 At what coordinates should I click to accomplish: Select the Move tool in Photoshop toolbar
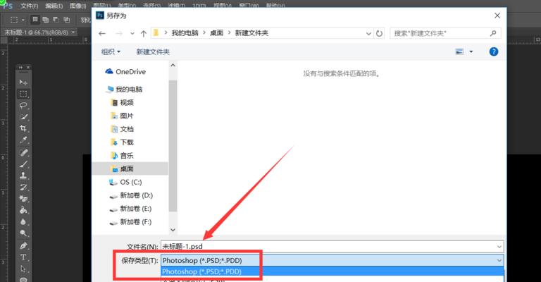tap(23, 82)
